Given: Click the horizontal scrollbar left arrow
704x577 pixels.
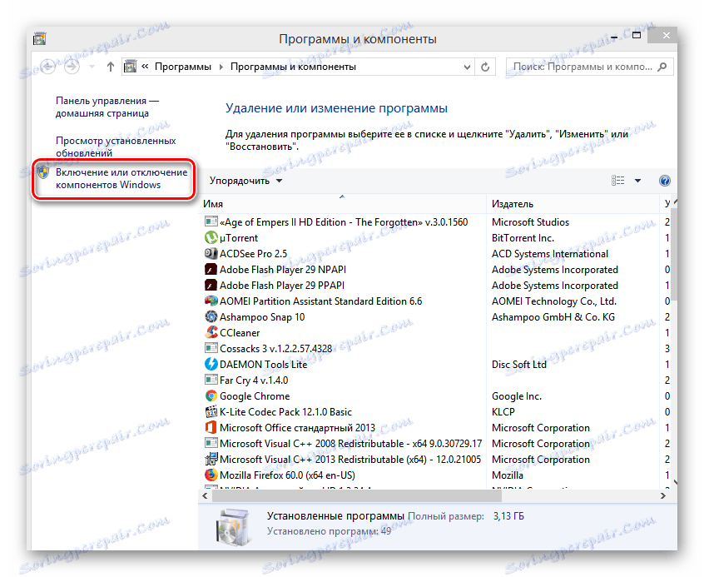Looking at the screenshot, I should (x=206, y=495).
